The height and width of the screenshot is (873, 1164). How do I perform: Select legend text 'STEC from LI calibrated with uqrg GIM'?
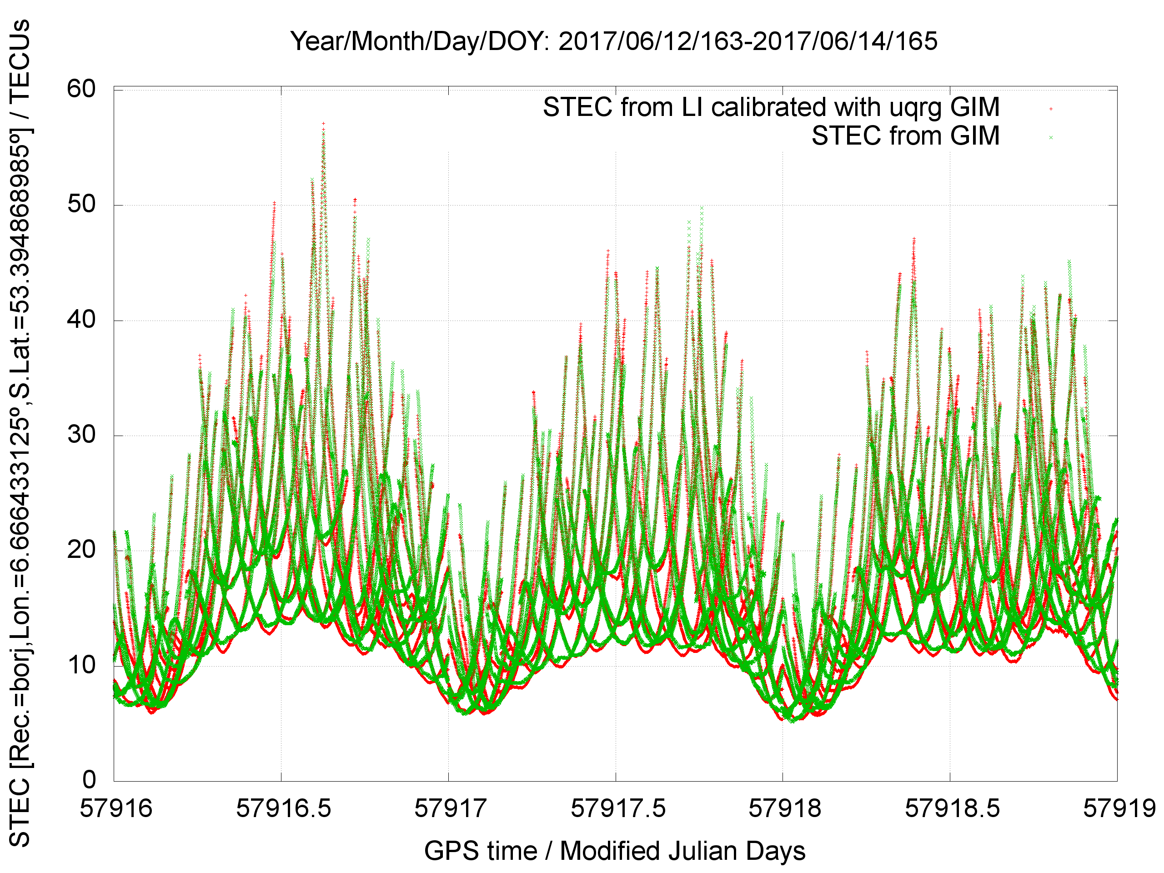click(771, 107)
